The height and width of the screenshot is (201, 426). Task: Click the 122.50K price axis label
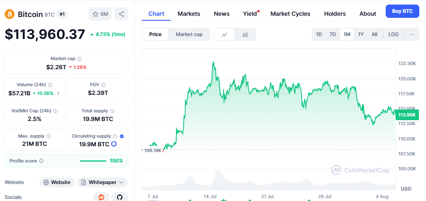tap(407, 63)
